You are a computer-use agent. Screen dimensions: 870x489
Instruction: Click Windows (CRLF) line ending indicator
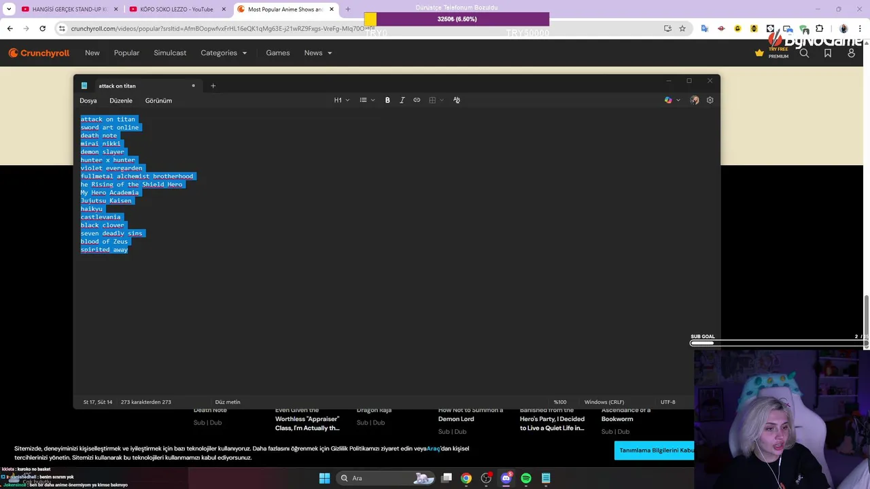coord(604,402)
